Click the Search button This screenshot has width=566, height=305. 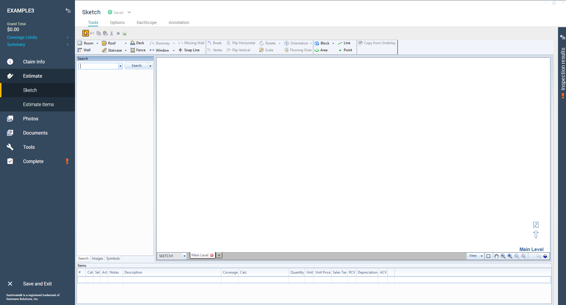(x=137, y=66)
